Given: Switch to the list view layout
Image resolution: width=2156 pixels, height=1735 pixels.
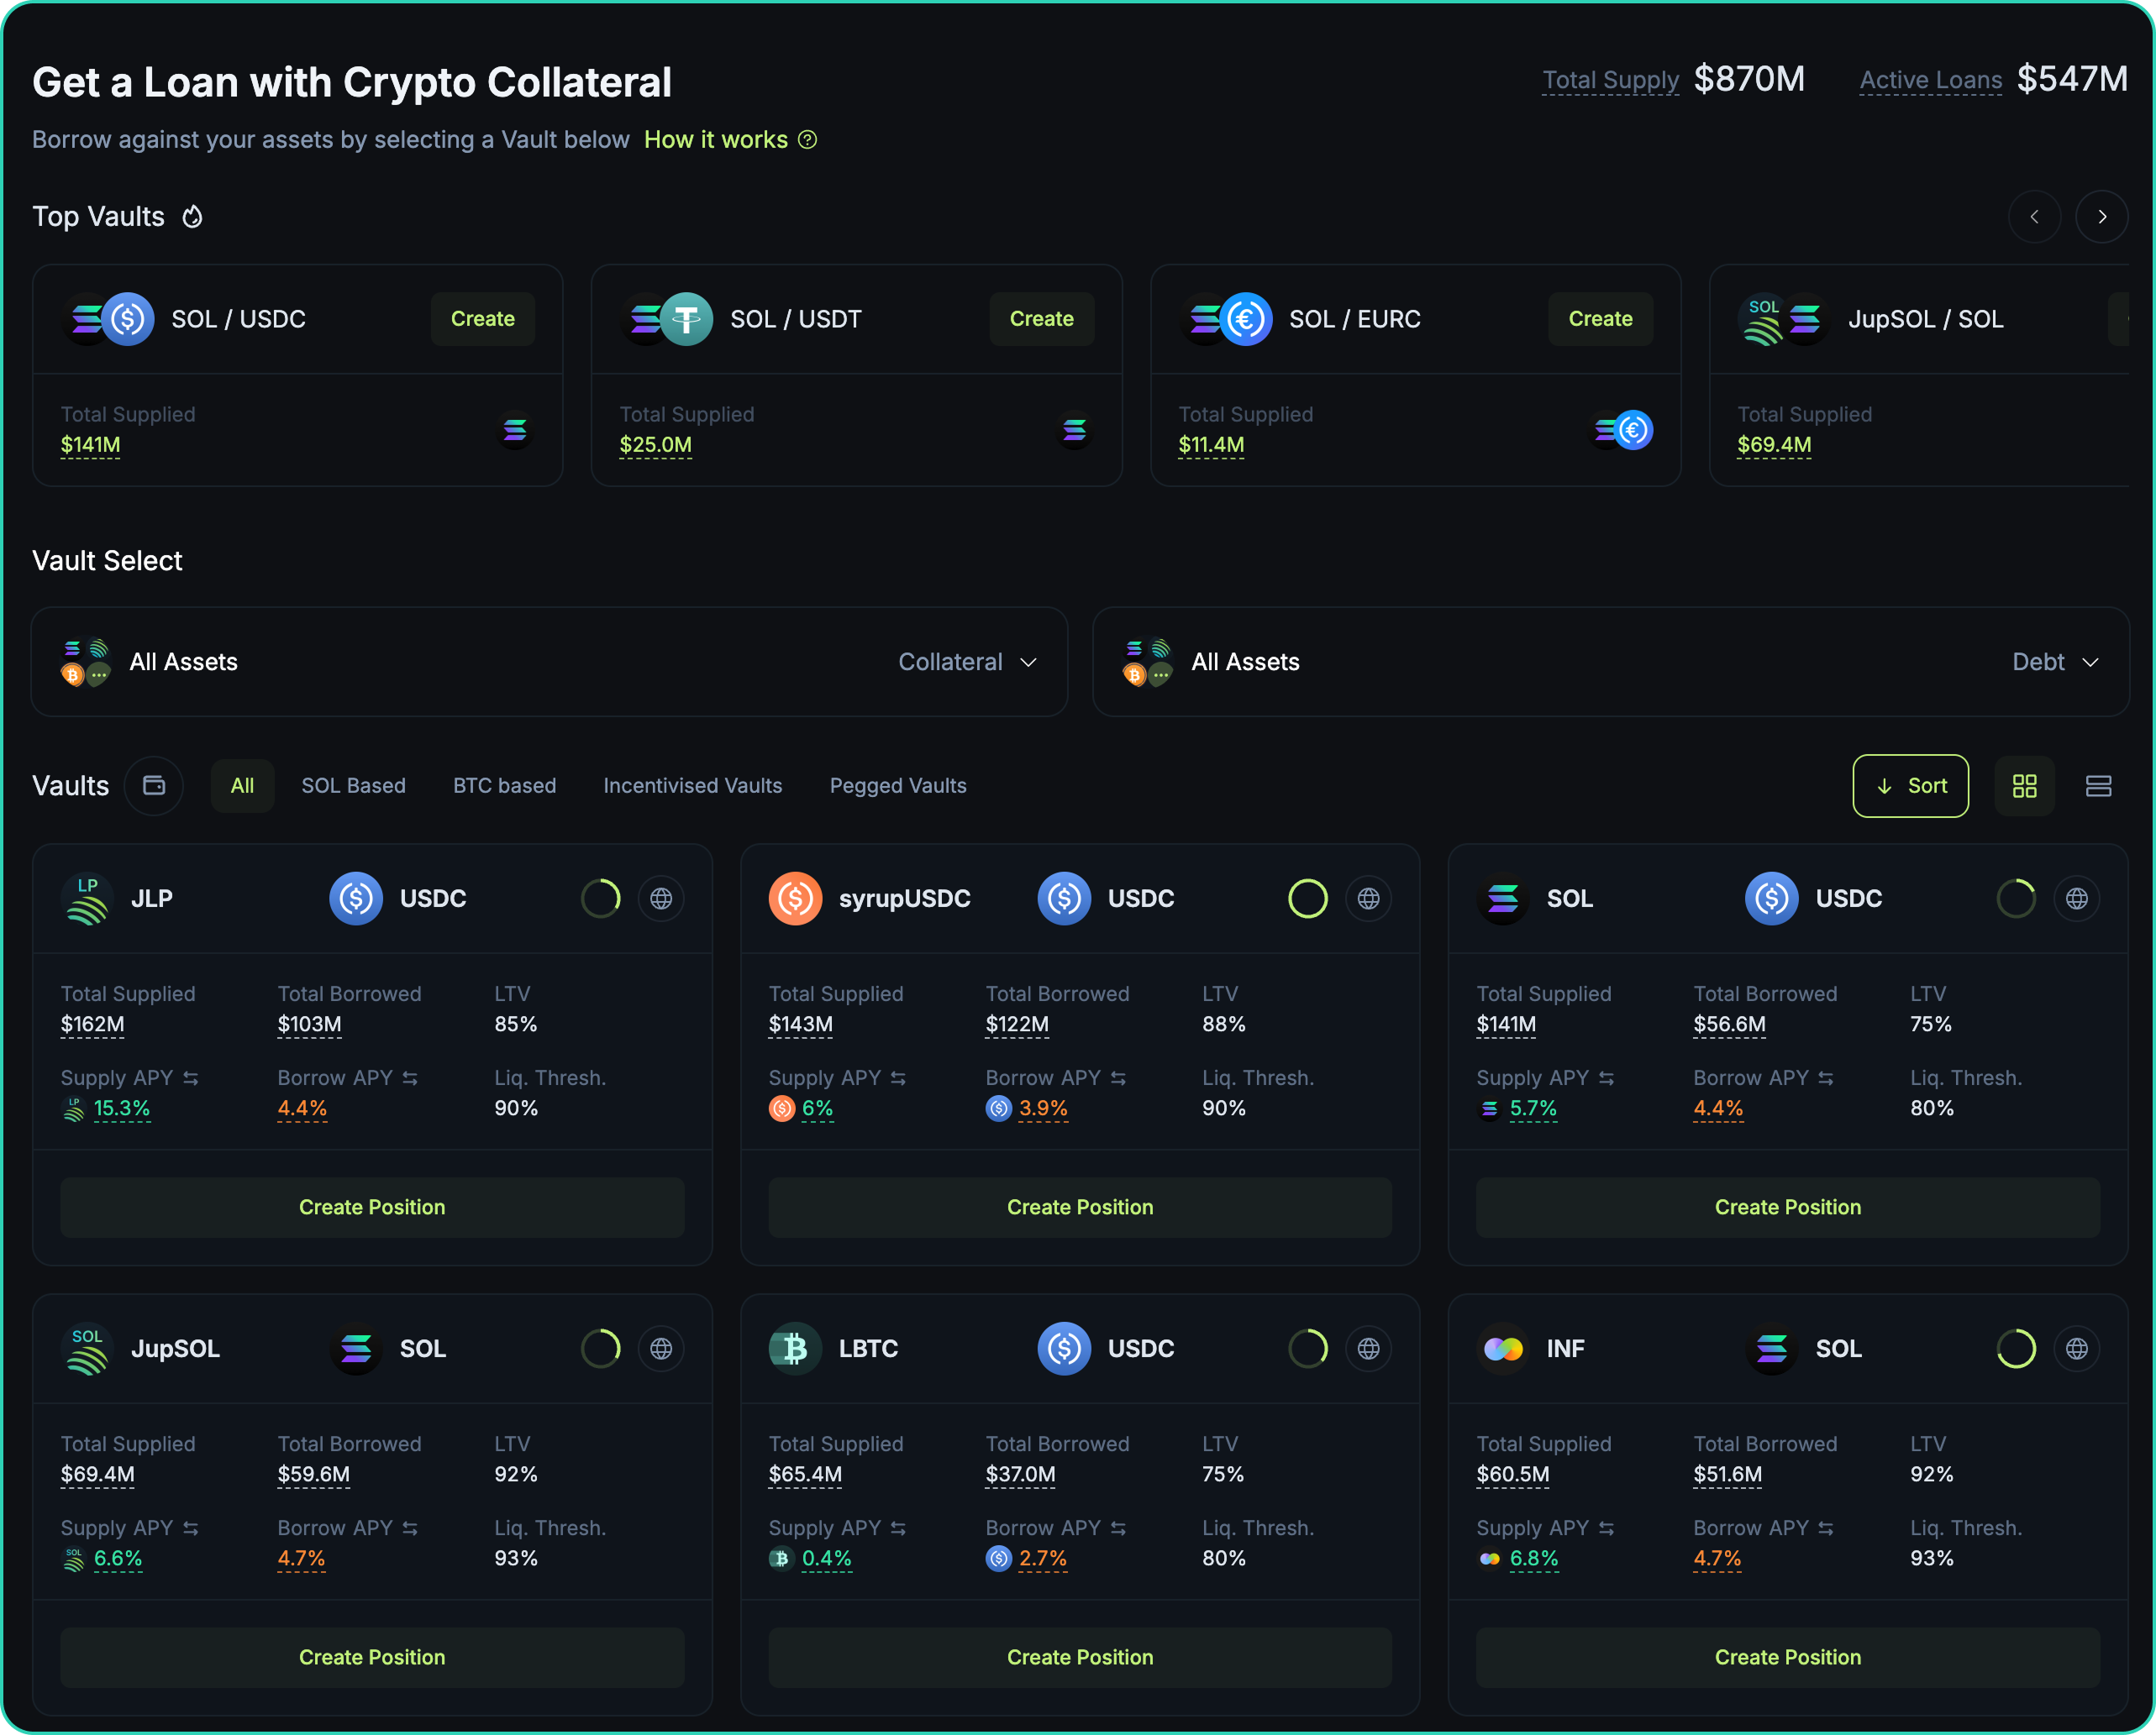Looking at the screenshot, I should [2098, 787].
